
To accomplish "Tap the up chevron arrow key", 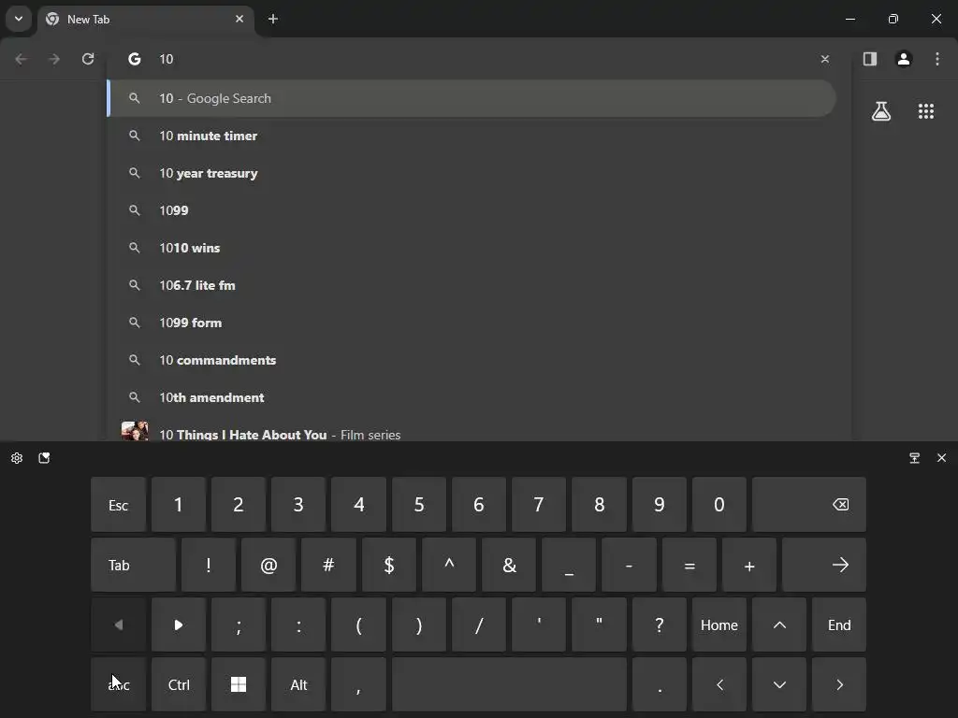I will (779, 625).
